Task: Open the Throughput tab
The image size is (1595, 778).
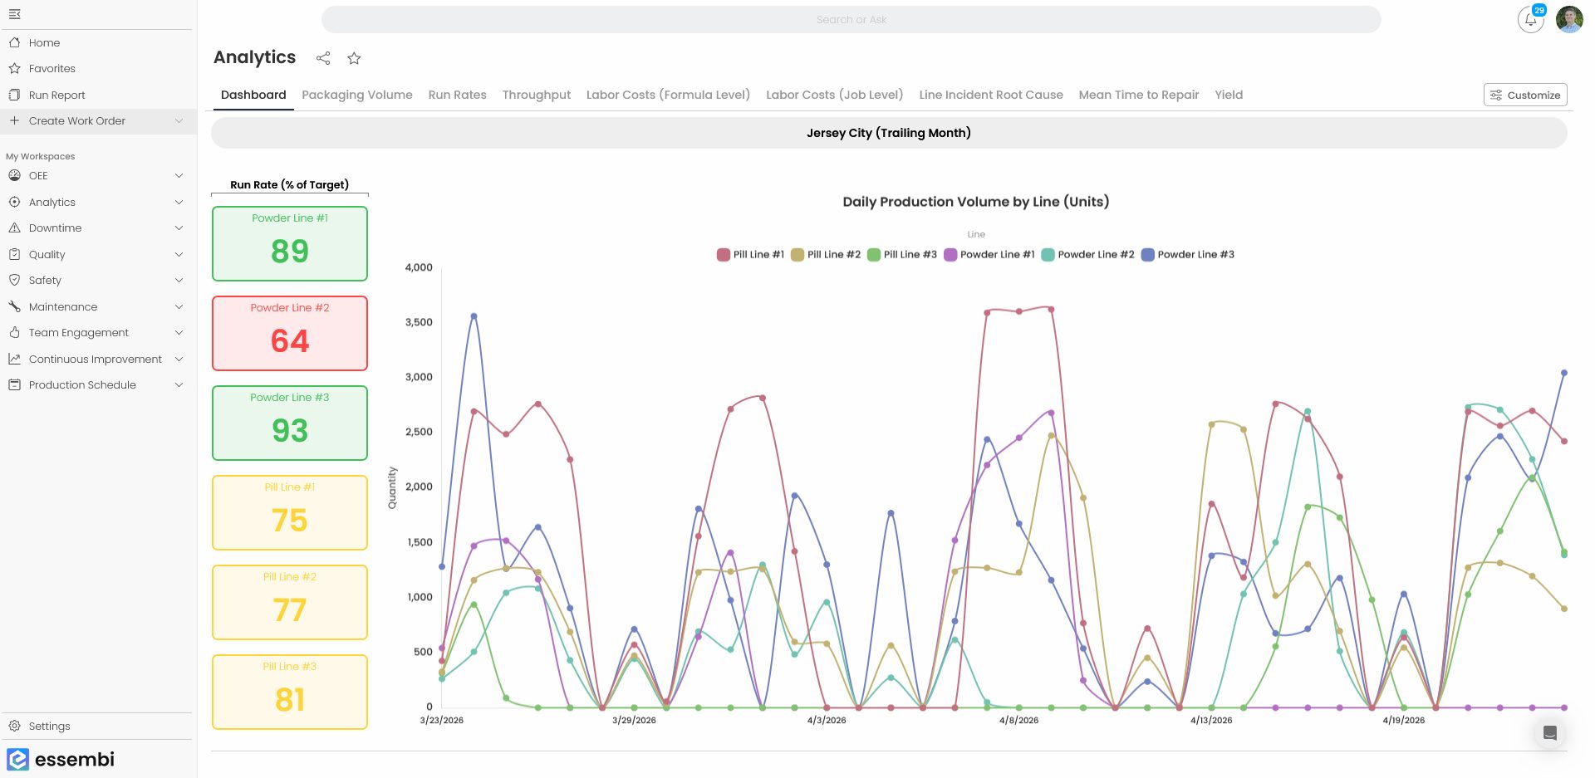Action: point(537,95)
